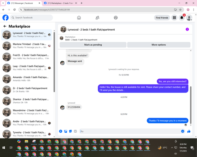Reload the page
This screenshot has height=157, width=197.
[15, 10]
